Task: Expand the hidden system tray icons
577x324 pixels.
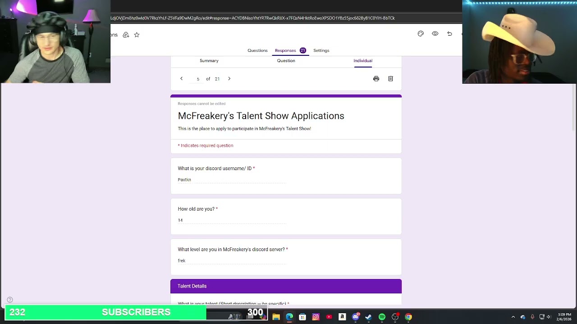Action: pos(513,317)
